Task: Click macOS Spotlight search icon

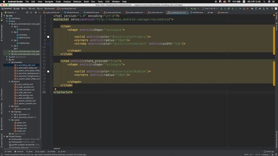Action: tap(264, 2)
